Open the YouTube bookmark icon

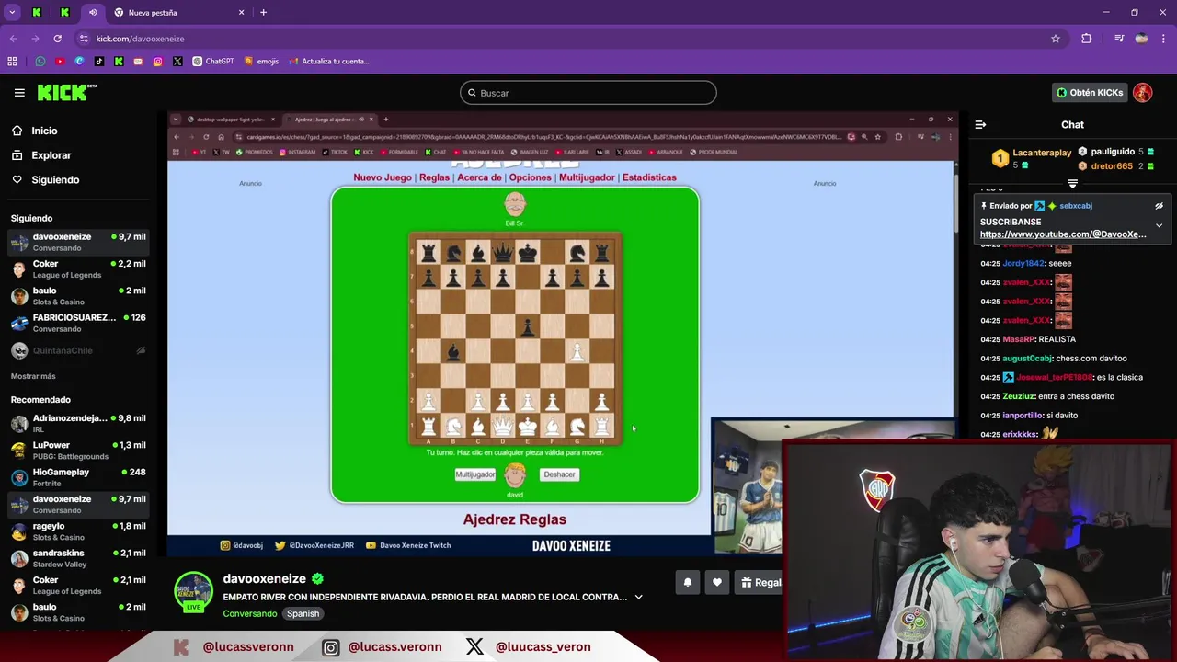(60, 62)
